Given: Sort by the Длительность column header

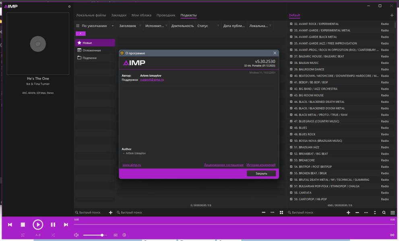Looking at the screenshot, I should pyautogui.click(x=182, y=26).
